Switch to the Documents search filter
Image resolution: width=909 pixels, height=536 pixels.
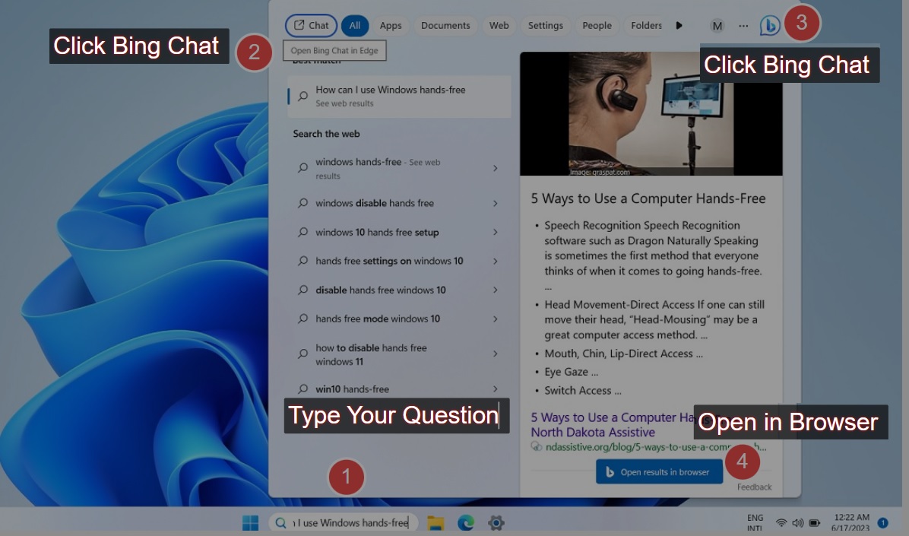coord(445,25)
